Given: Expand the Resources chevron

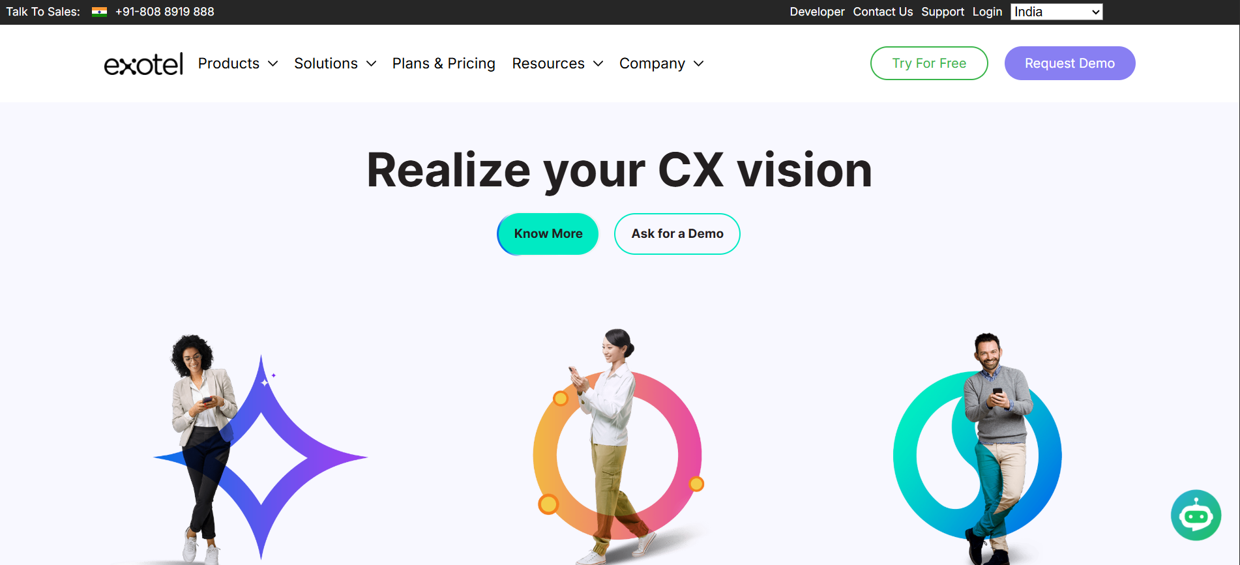Looking at the screenshot, I should [598, 64].
